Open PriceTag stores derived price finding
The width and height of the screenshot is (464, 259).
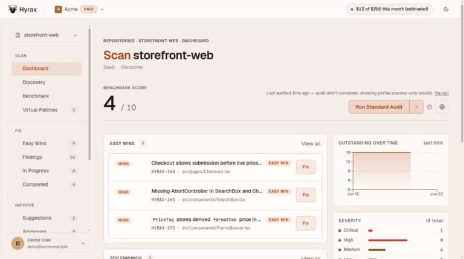207,220
